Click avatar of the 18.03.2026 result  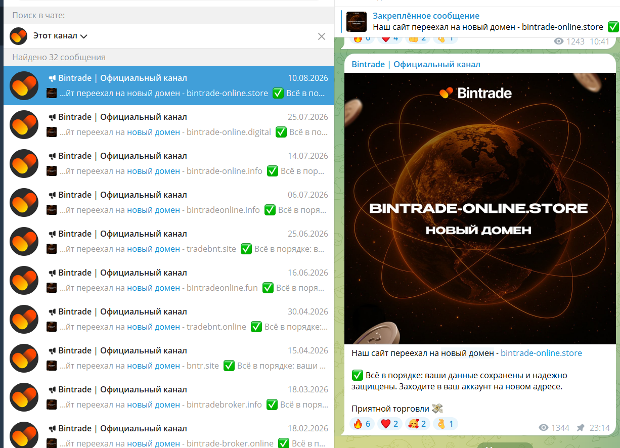click(24, 397)
